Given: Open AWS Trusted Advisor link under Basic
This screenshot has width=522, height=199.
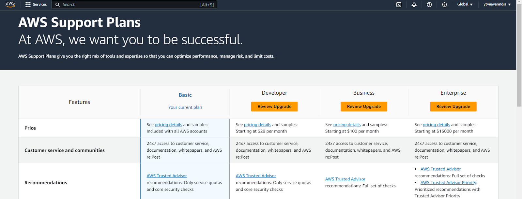Looking at the screenshot, I should point(167,176).
